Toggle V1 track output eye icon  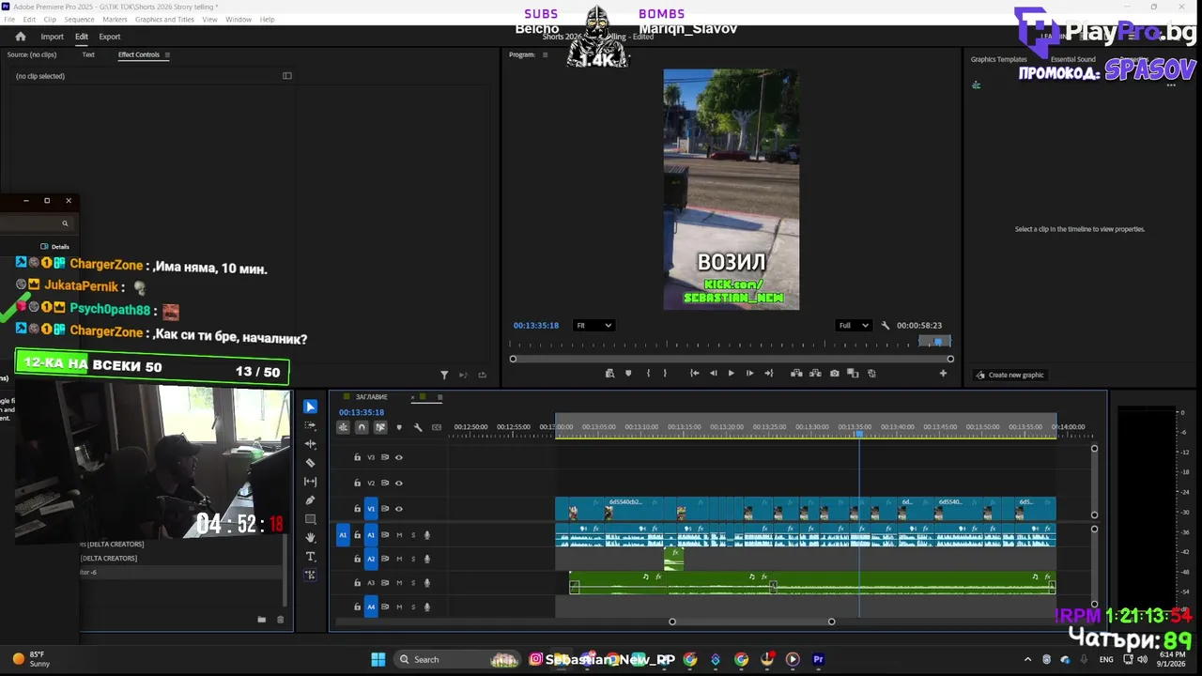399,509
